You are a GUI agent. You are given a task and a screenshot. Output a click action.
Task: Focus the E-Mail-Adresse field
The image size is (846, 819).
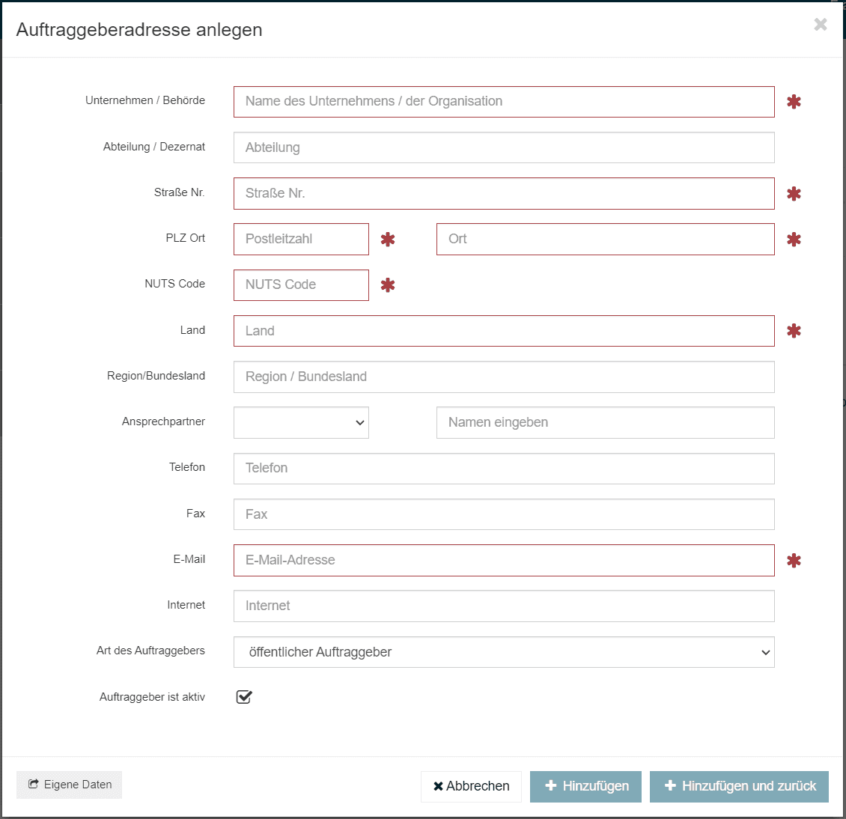(504, 560)
